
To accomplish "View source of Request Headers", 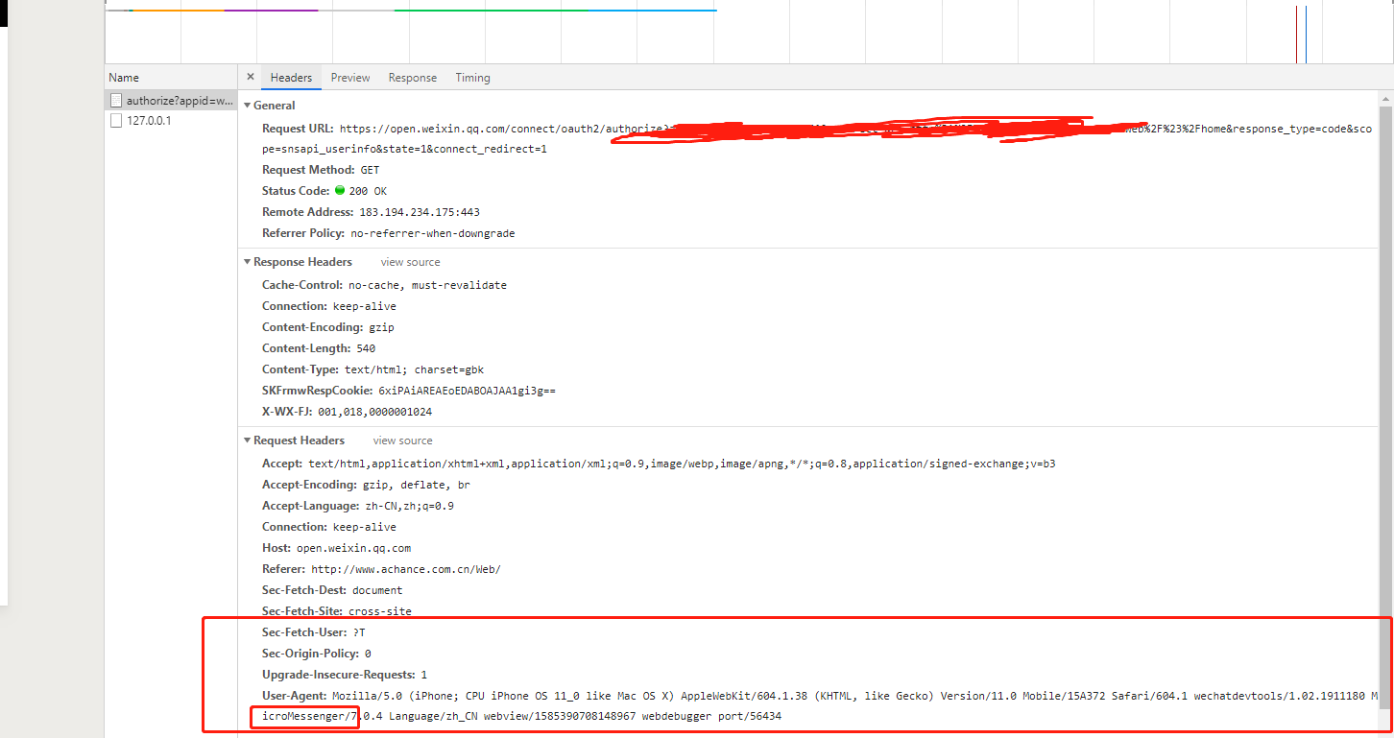I will pos(402,440).
